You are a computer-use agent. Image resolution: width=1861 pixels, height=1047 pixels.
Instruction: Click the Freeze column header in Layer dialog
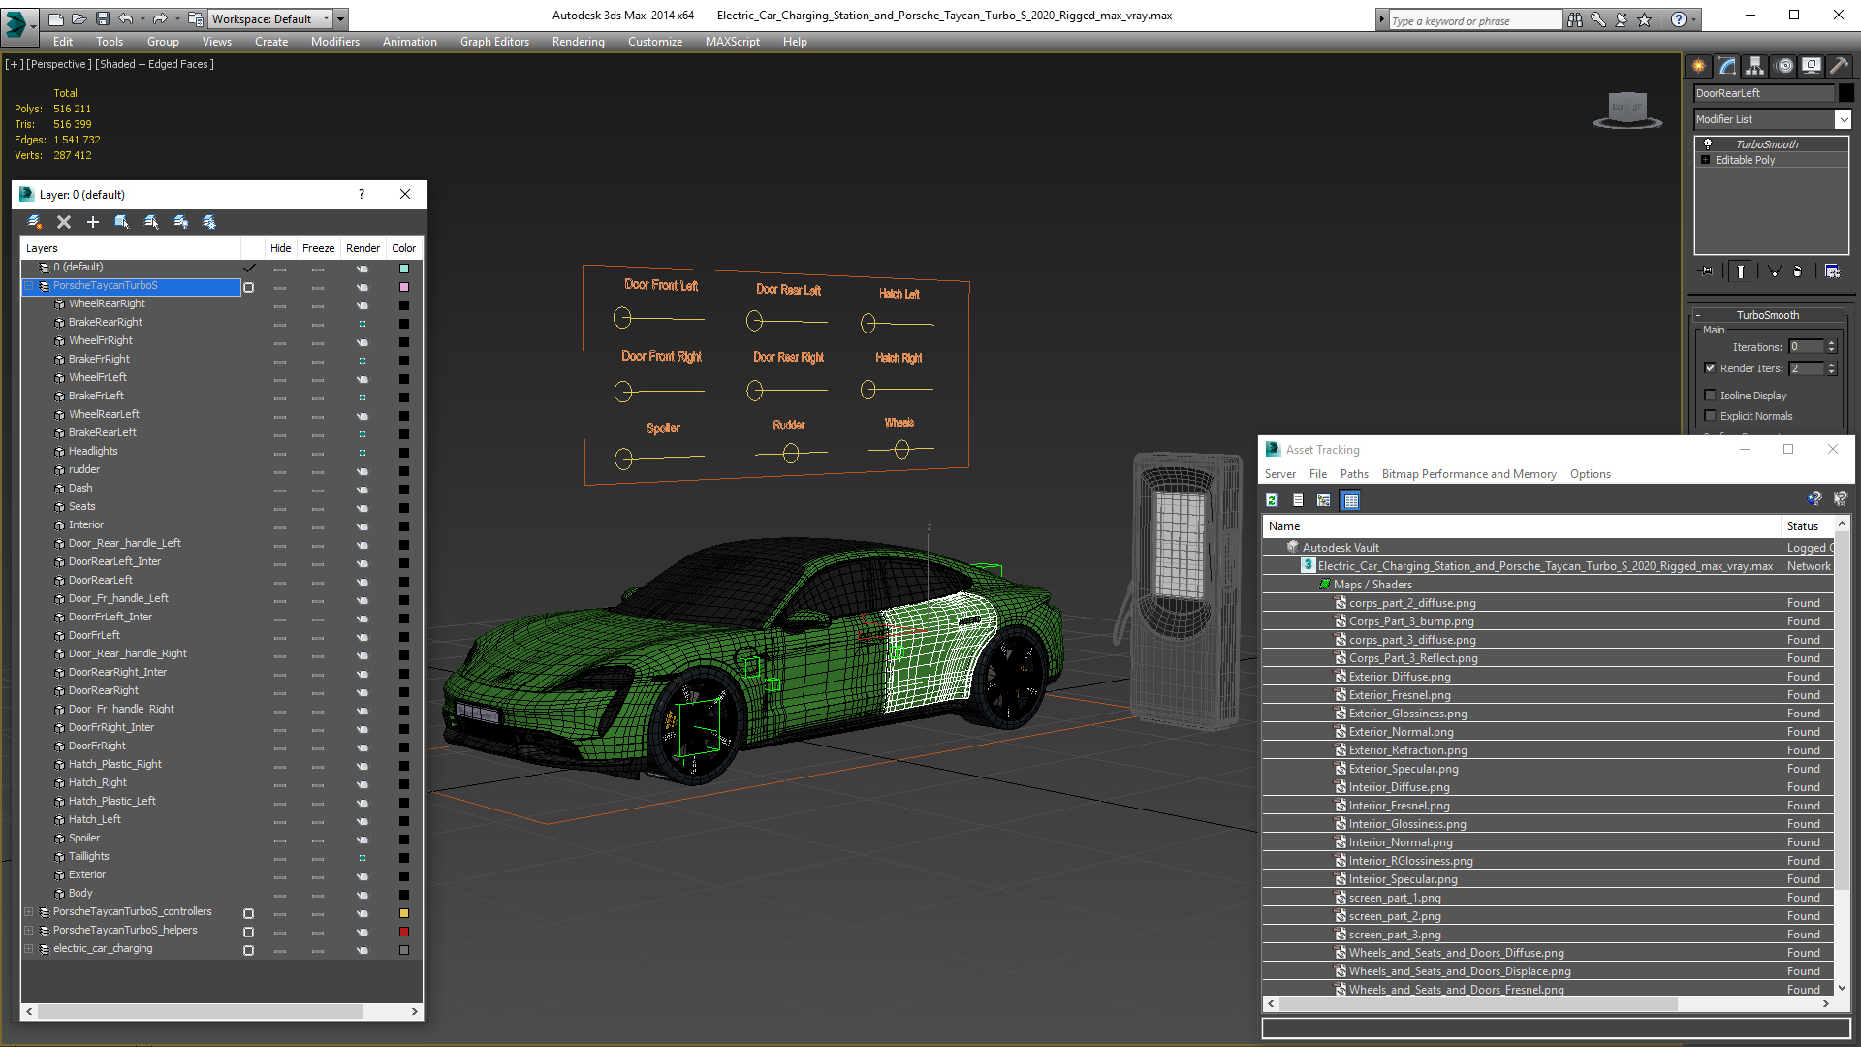coord(318,248)
